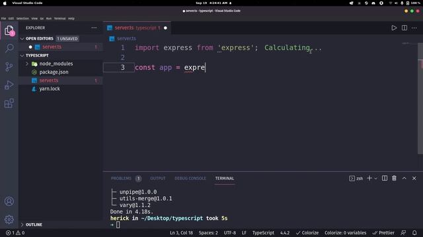Click line number 2 in the gutter
The height and width of the screenshot is (237, 423).
123,57
